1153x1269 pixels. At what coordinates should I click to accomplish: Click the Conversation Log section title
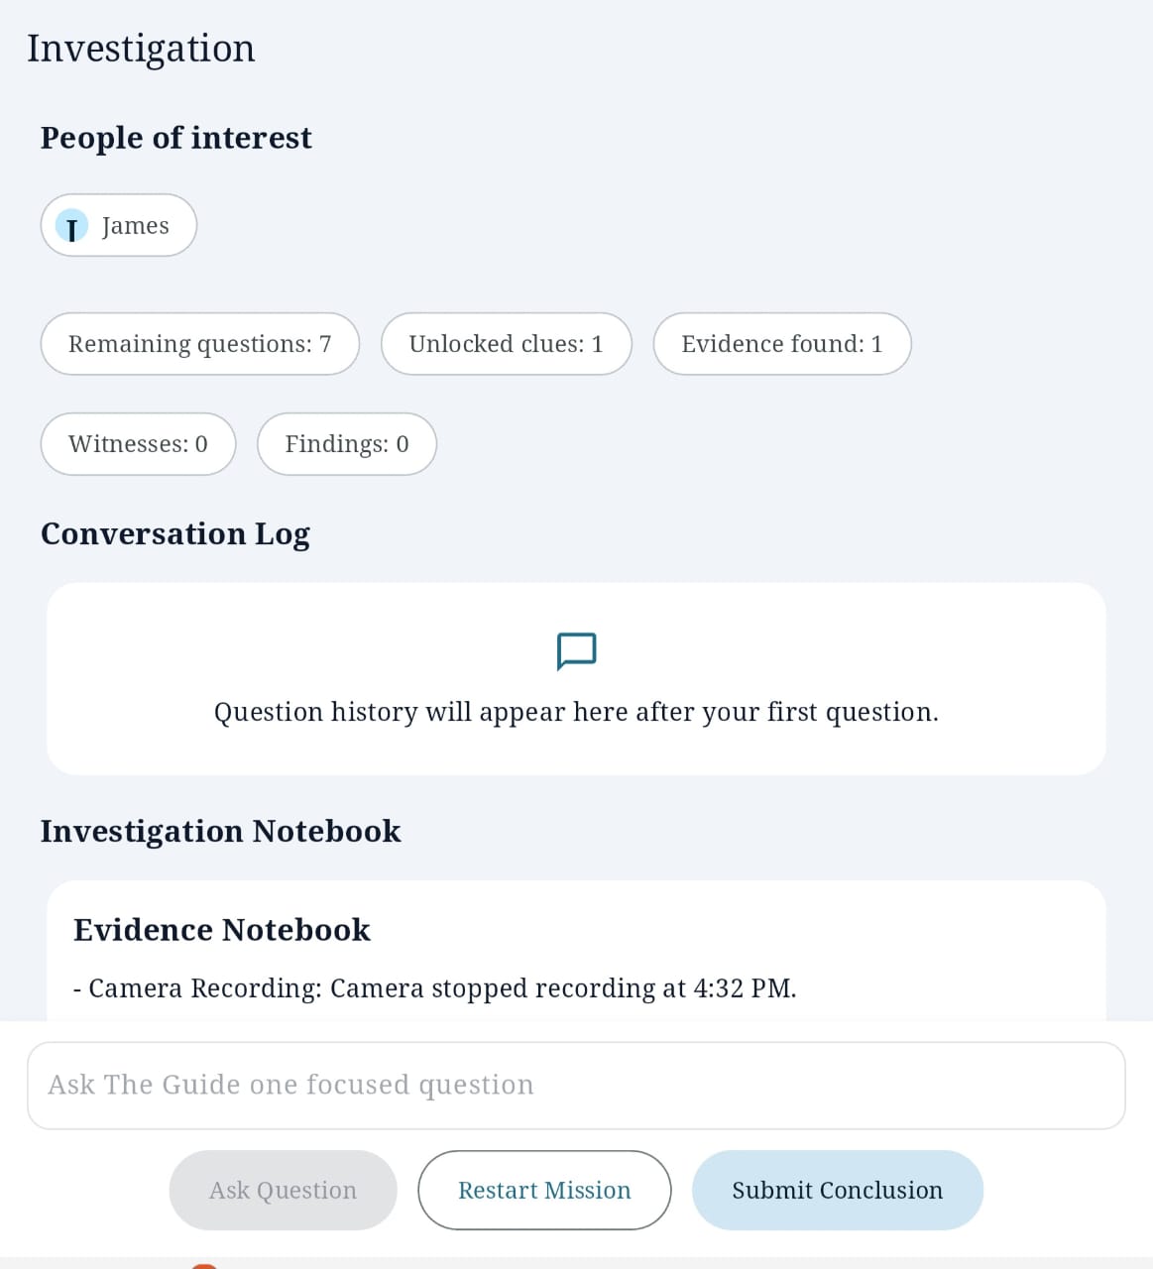(x=175, y=534)
